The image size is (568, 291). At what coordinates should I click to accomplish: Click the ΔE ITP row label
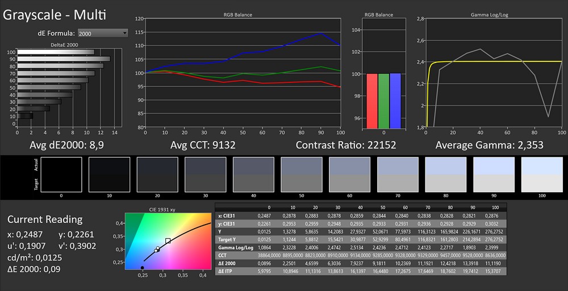click(226, 272)
